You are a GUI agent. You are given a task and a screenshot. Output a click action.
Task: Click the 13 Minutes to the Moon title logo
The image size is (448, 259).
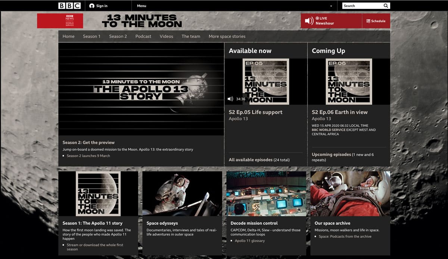pyautogui.click(x=142, y=21)
